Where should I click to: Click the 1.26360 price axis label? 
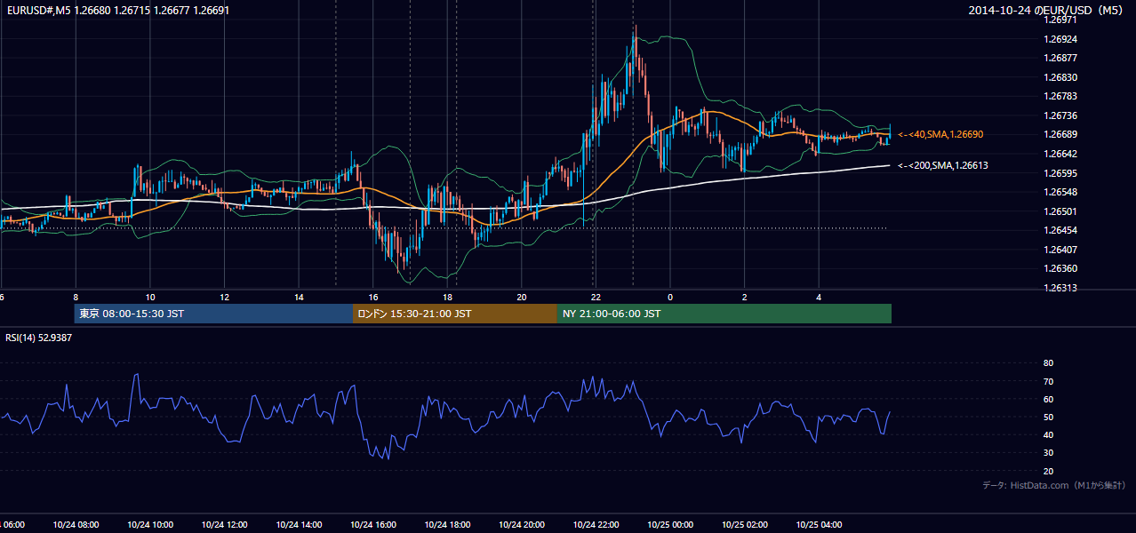pos(1060,268)
